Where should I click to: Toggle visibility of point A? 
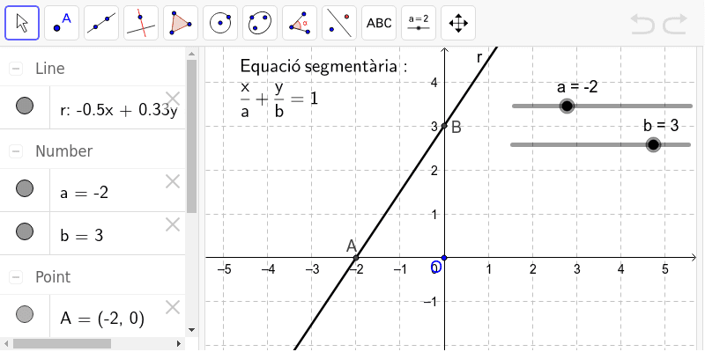(25, 314)
